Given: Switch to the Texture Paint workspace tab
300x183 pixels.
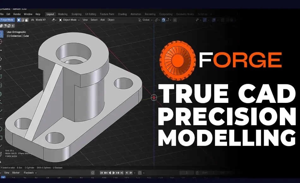Looking at the screenshot, I should [107, 14].
